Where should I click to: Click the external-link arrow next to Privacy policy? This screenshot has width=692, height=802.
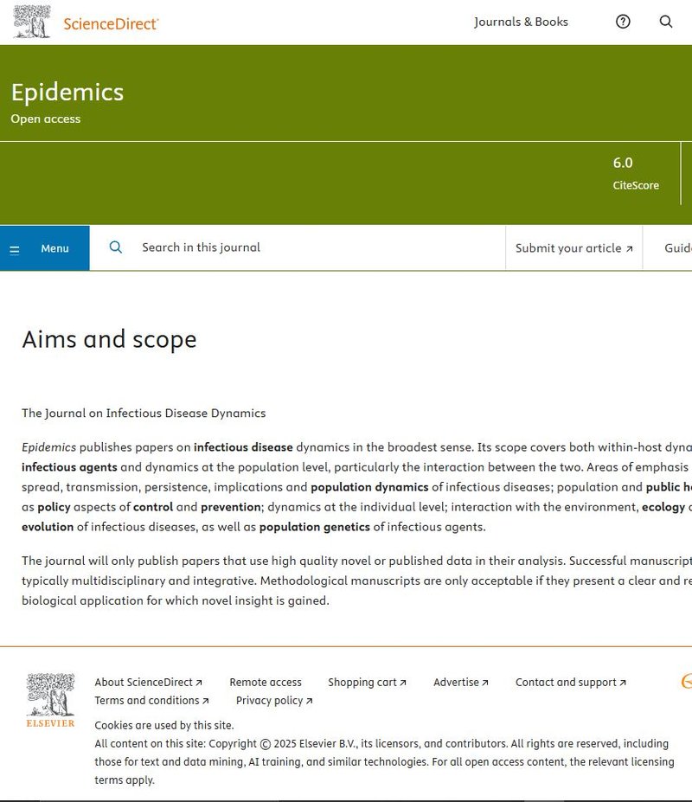point(308,701)
